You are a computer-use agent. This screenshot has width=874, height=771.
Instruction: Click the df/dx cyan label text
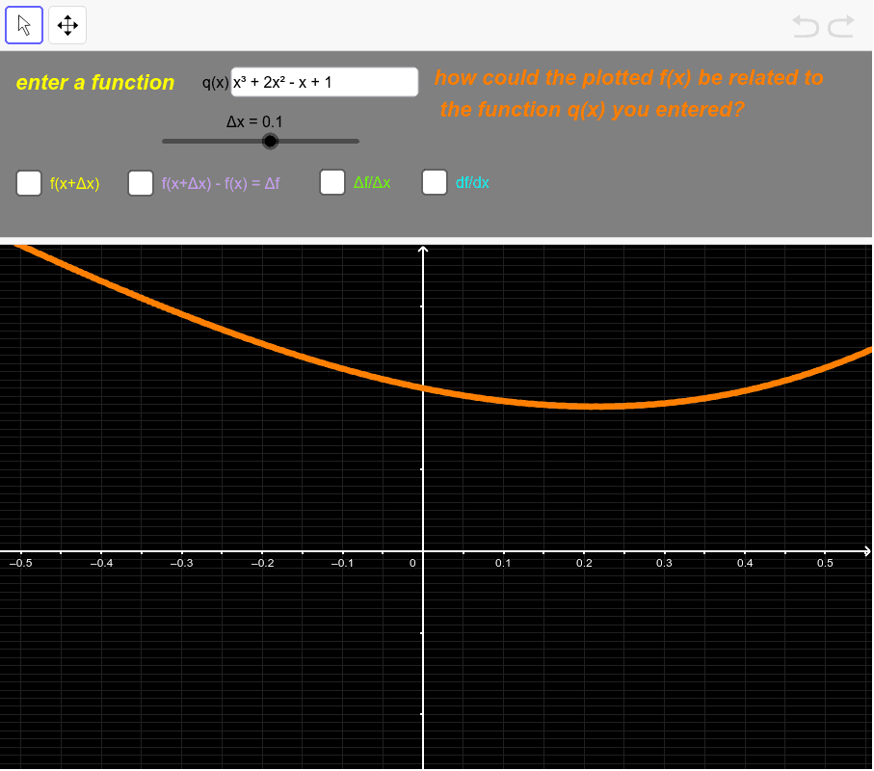point(472,182)
